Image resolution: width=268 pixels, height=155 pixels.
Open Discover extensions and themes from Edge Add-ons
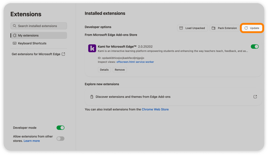[x=173, y=97]
